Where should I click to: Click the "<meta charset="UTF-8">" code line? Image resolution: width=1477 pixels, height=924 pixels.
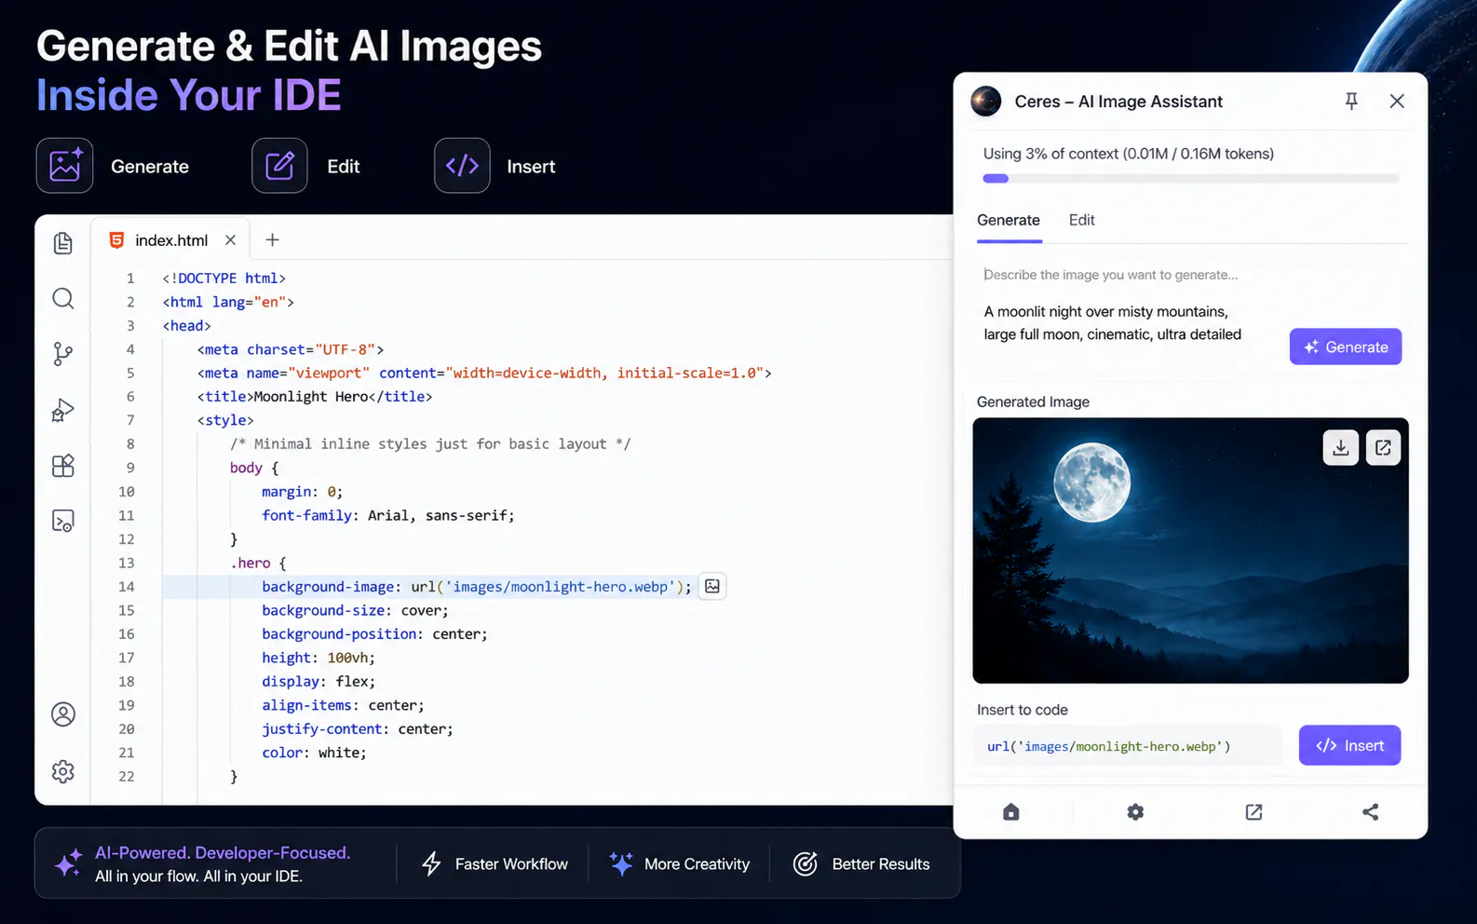tap(291, 349)
